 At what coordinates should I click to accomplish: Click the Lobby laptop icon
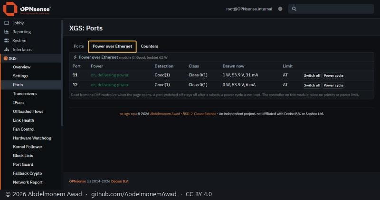click(7, 23)
